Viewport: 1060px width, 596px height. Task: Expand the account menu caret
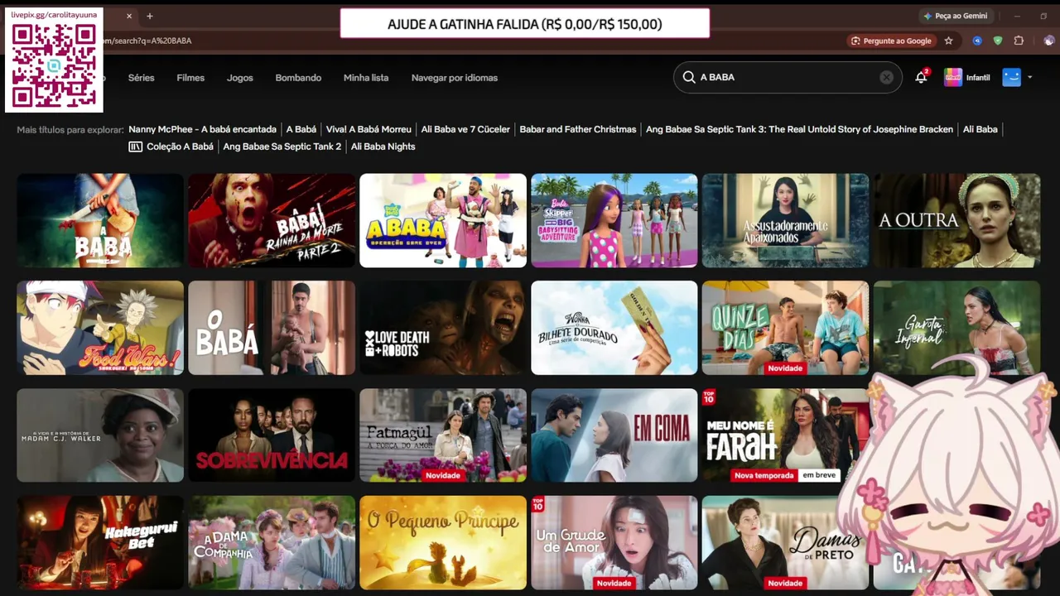click(x=1029, y=77)
